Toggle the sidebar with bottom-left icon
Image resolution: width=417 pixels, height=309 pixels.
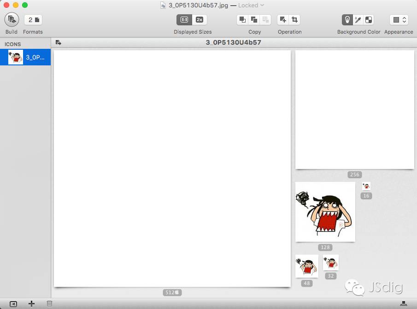click(x=13, y=304)
